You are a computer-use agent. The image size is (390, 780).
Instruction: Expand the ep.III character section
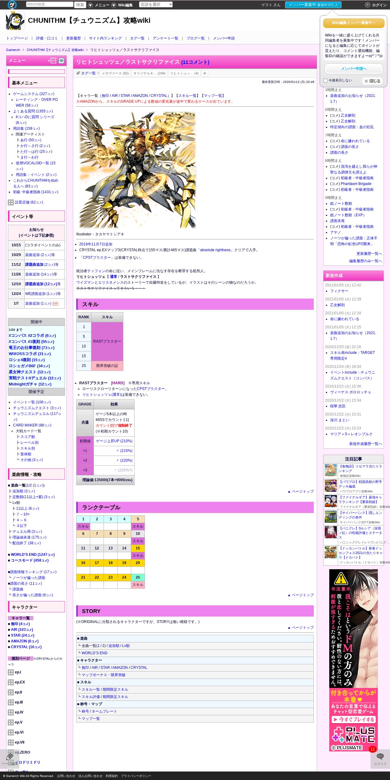[11, 703]
